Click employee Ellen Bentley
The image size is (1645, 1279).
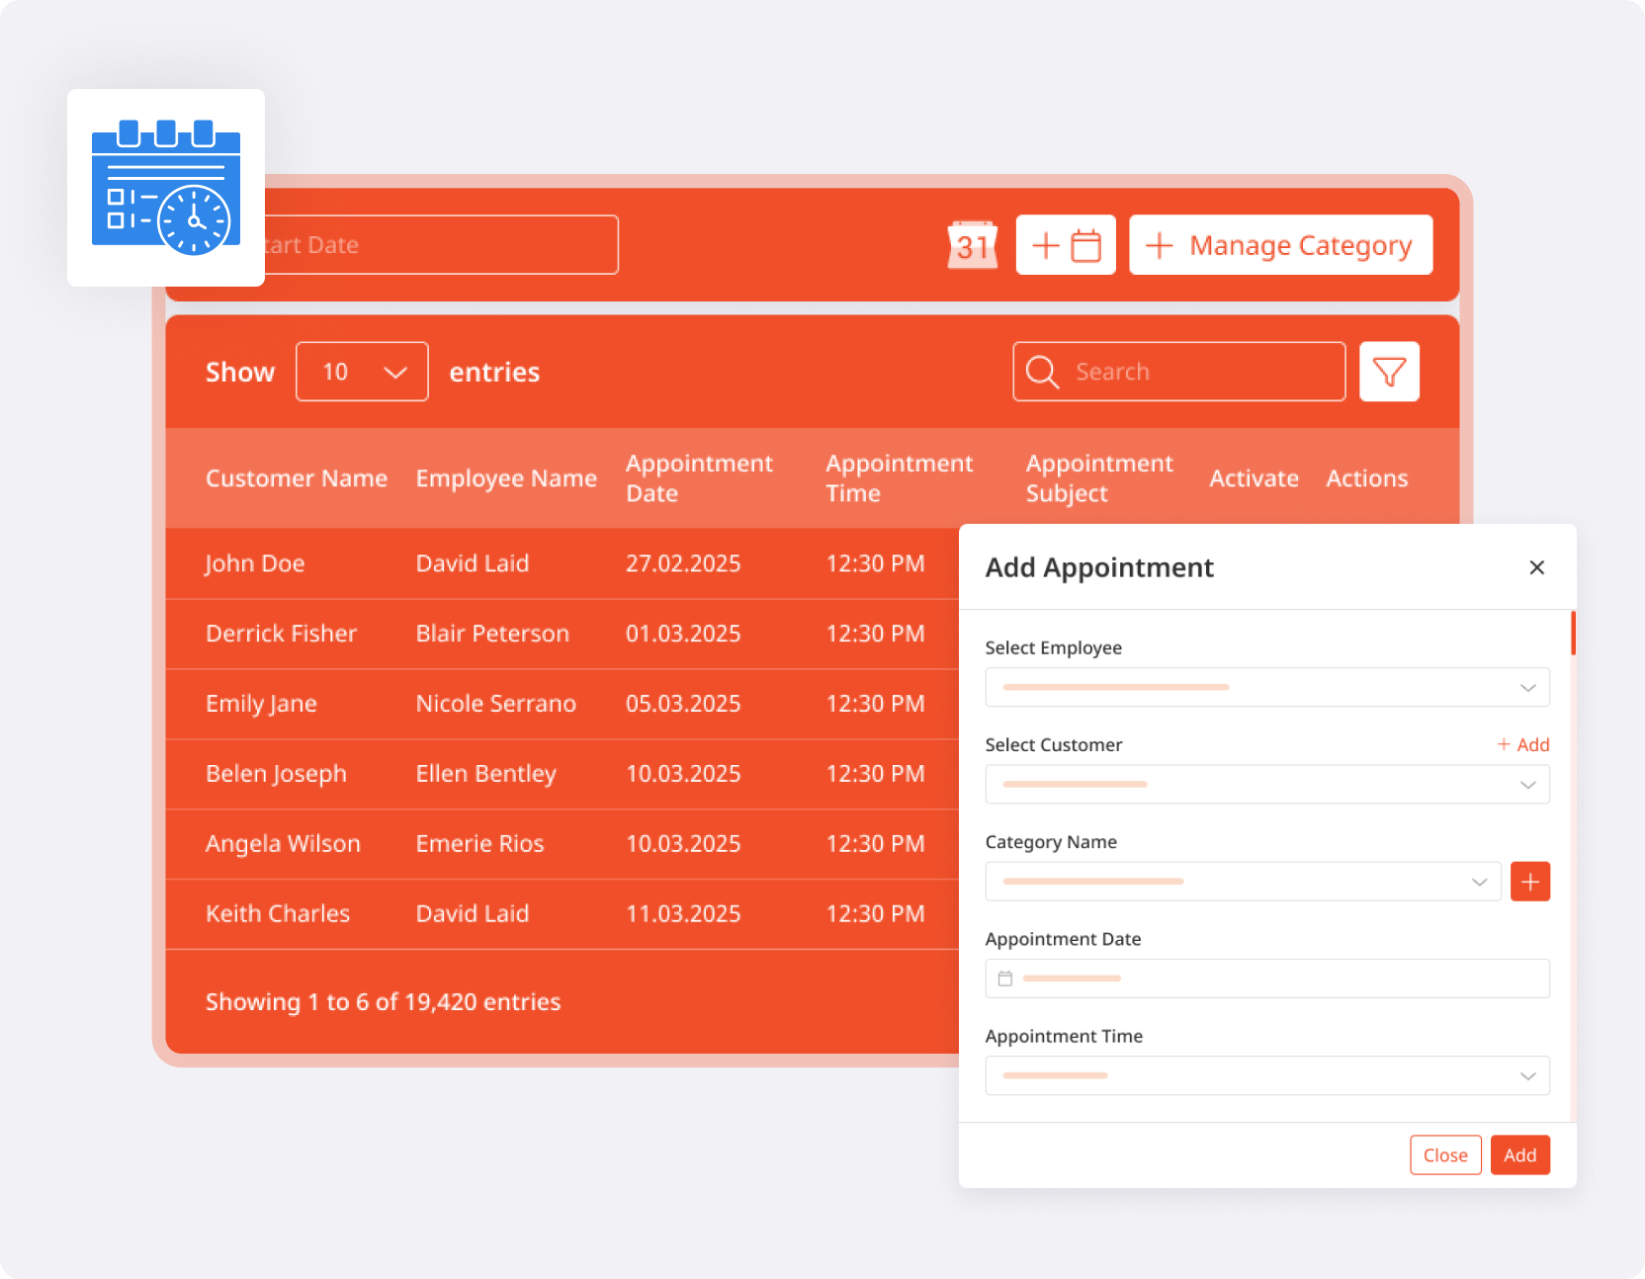tap(486, 774)
